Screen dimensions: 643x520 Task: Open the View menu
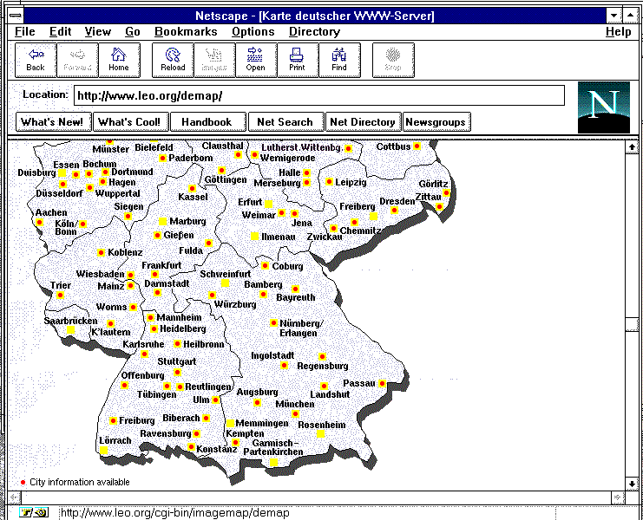97,31
